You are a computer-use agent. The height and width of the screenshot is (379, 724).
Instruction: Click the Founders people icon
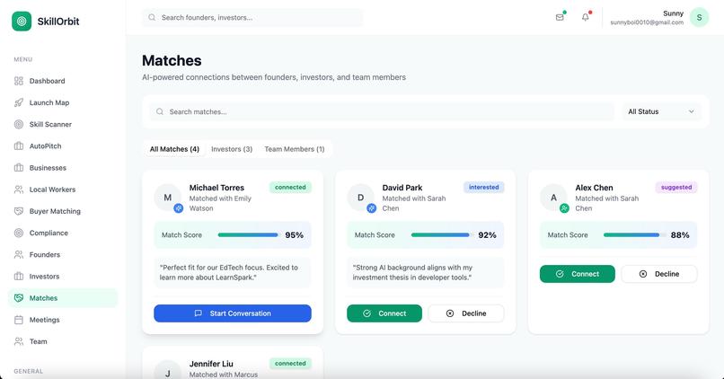pyautogui.click(x=19, y=254)
